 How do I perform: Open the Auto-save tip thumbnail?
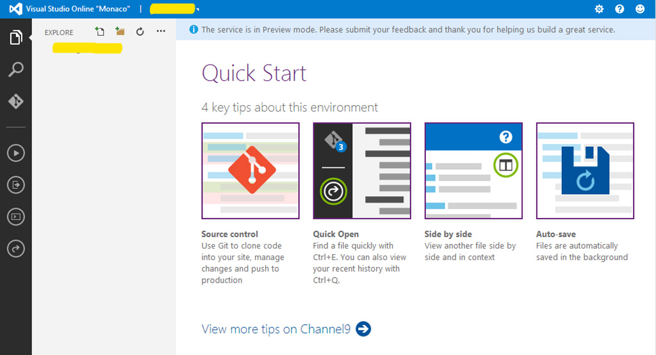pyautogui.click(x=586, y=171)
